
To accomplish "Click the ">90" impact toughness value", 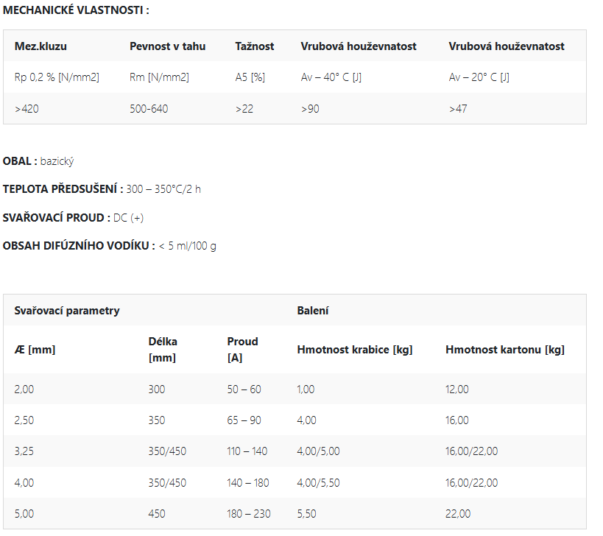I will [x=310, y=109].
